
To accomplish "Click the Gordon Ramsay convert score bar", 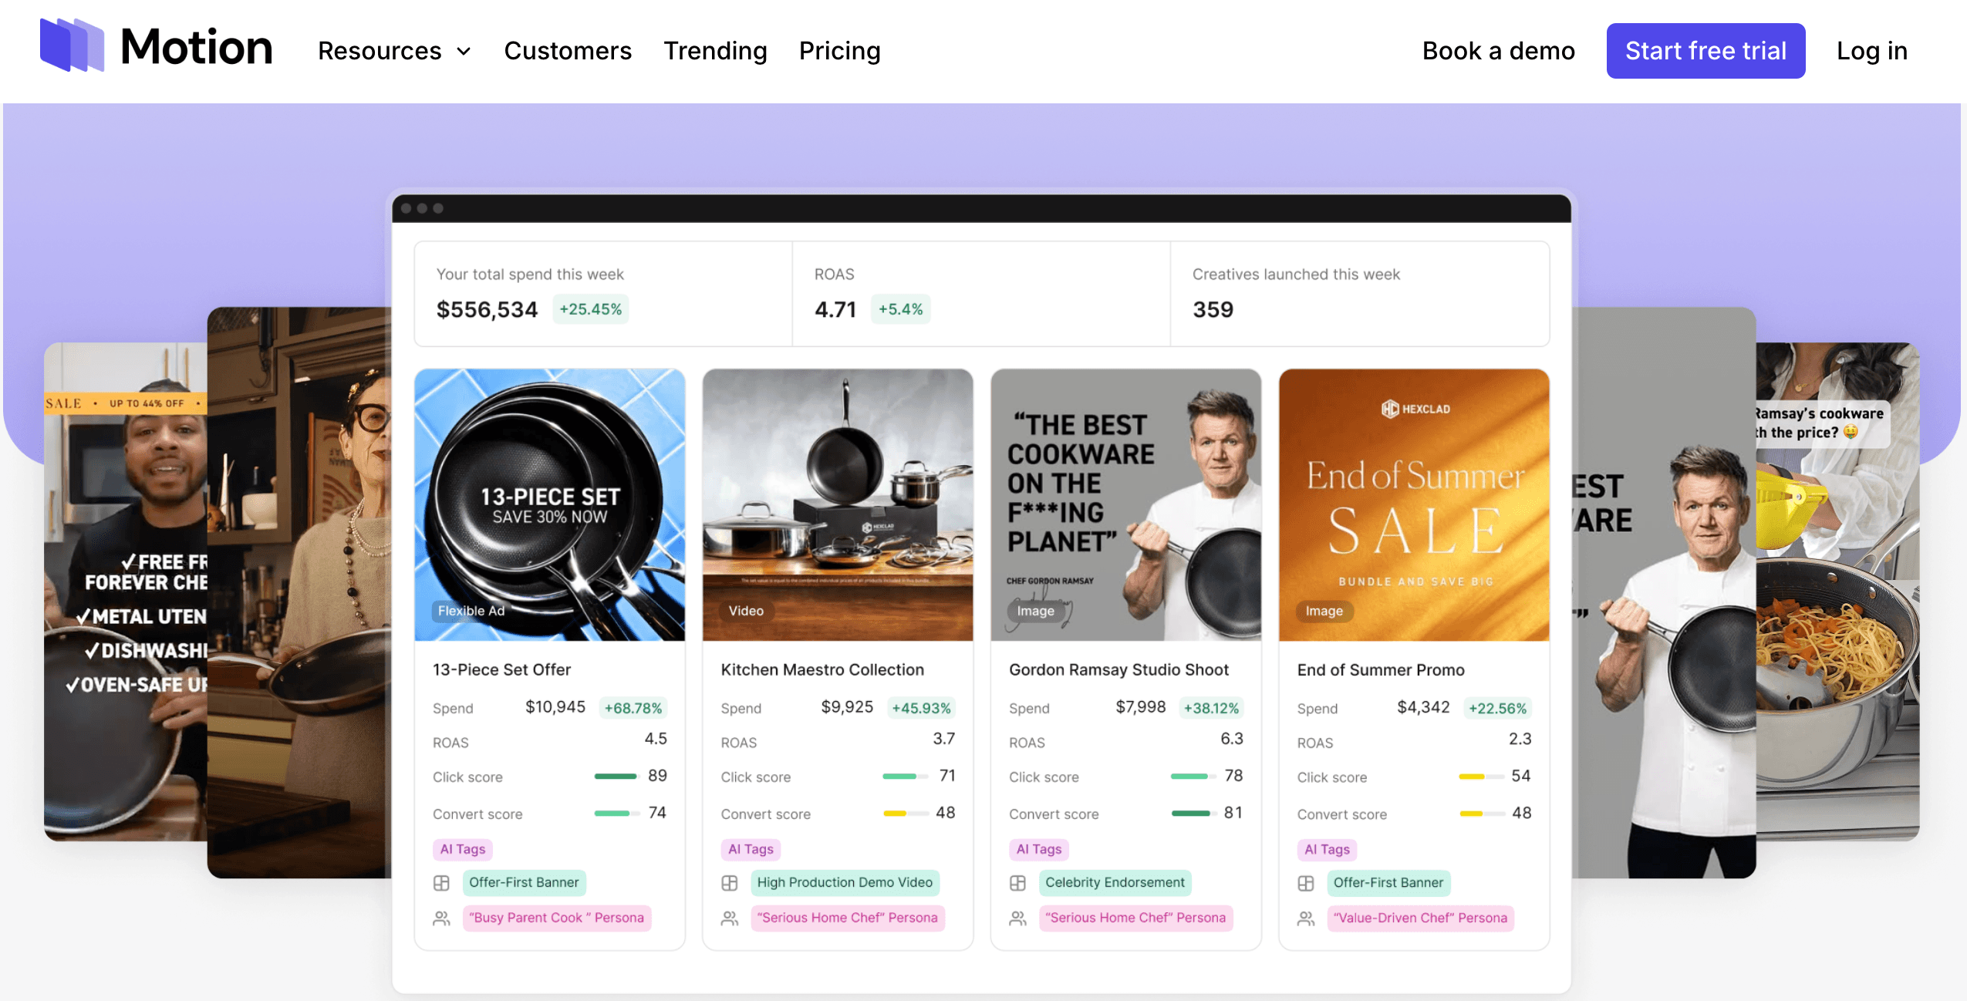I will [1193, 814].
